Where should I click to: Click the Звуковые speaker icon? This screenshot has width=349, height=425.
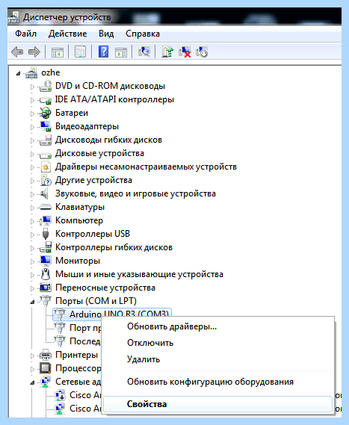click(x=44, y=193)
